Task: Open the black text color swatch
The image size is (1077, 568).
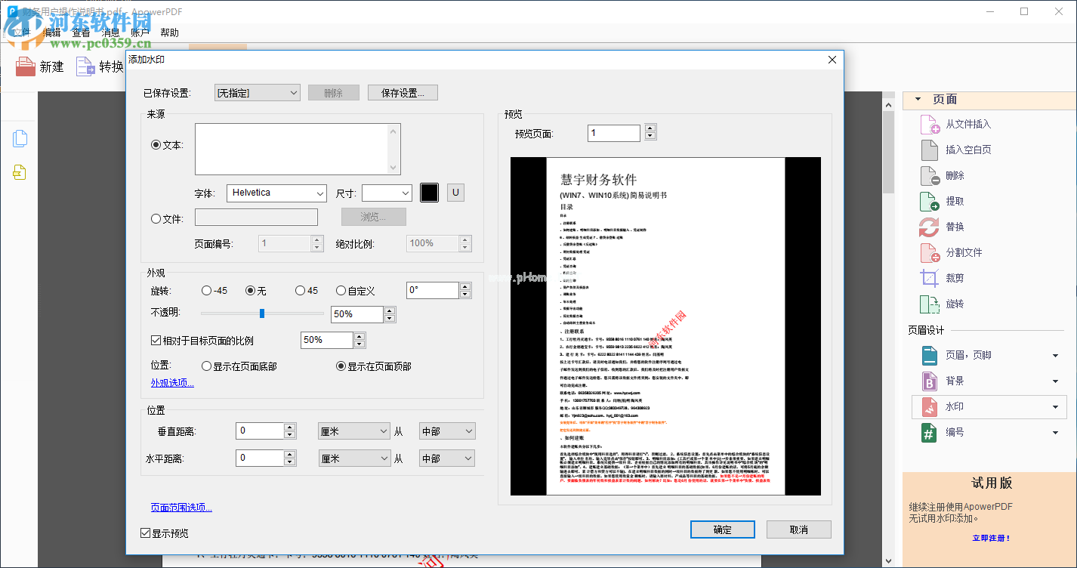Action: pos(429,193)
